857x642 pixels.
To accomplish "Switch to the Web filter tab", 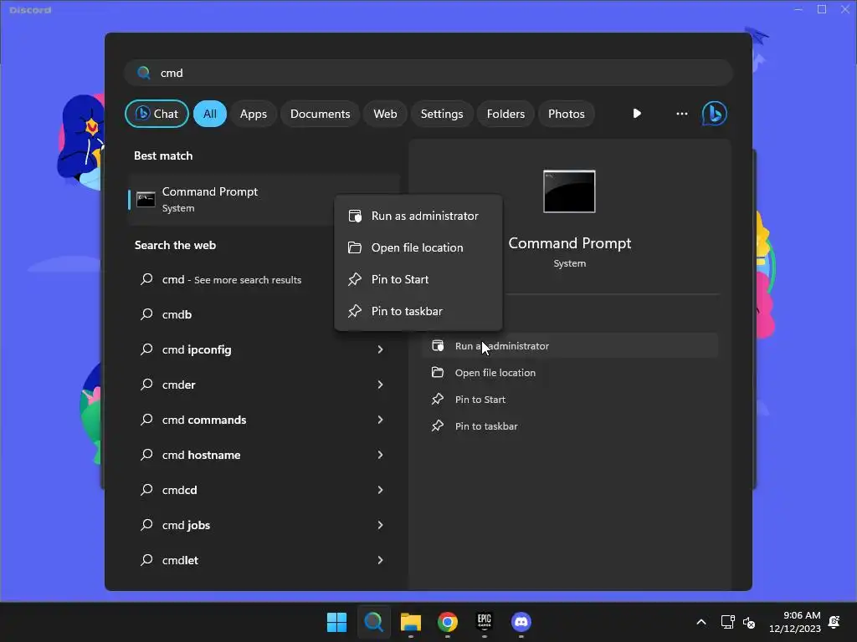I will coord(385,114).
